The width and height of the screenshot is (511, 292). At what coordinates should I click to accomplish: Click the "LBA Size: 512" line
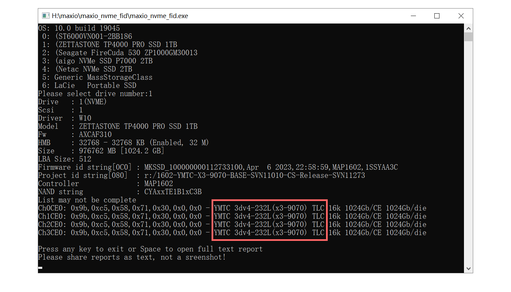click(65, 159)
